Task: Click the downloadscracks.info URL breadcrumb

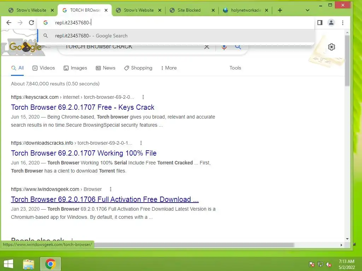Action: (x=71, y=143)
